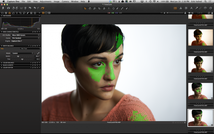Adjust the Tint slider
The image size is (214, 134).
click(22, 59)
